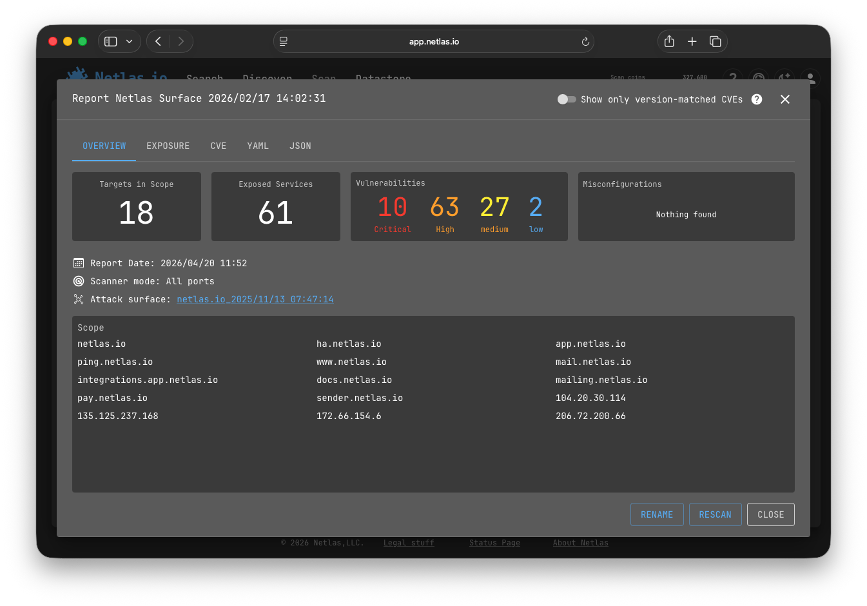Show tab overview in Safari
Viewport: 867px width, 606px height.
(x=715, y=41)
